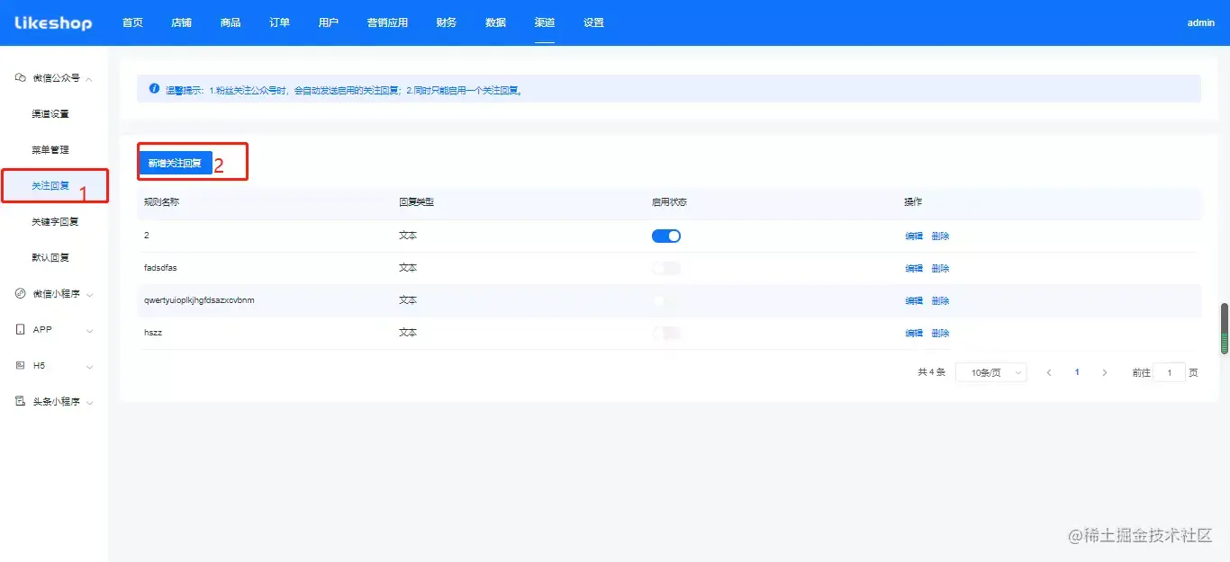This screenshot has width=1230, height=562.
Task: Click 删除 for rule hszz
Action: (940, 334)
